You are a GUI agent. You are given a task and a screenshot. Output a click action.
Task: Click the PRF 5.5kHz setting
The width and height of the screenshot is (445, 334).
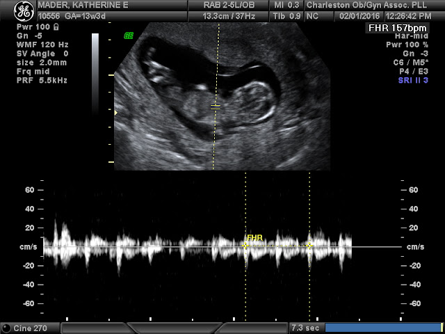coord(42,80)
